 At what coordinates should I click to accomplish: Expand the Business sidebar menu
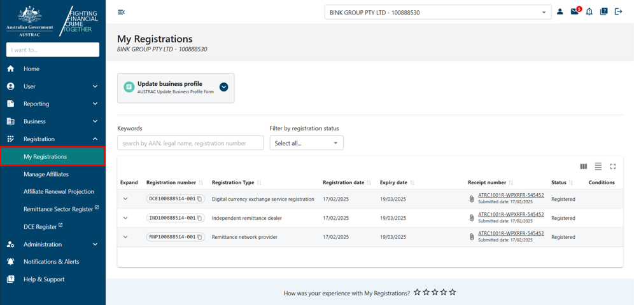point(95,121)
